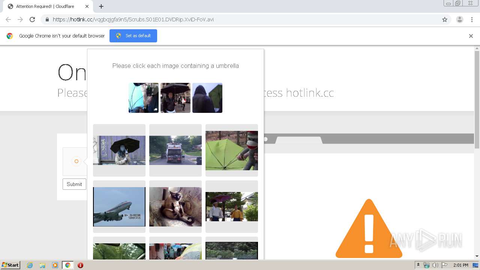Click middle example image of man with umbrella
Image resolution: width=480 pixels, height=270 pixels.
(x=175, y=98)
